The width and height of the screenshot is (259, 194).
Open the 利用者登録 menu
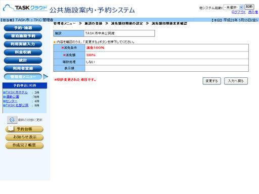[x=23, y=68]
